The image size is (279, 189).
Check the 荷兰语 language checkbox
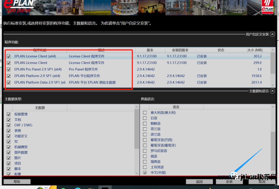pos(145,129)
